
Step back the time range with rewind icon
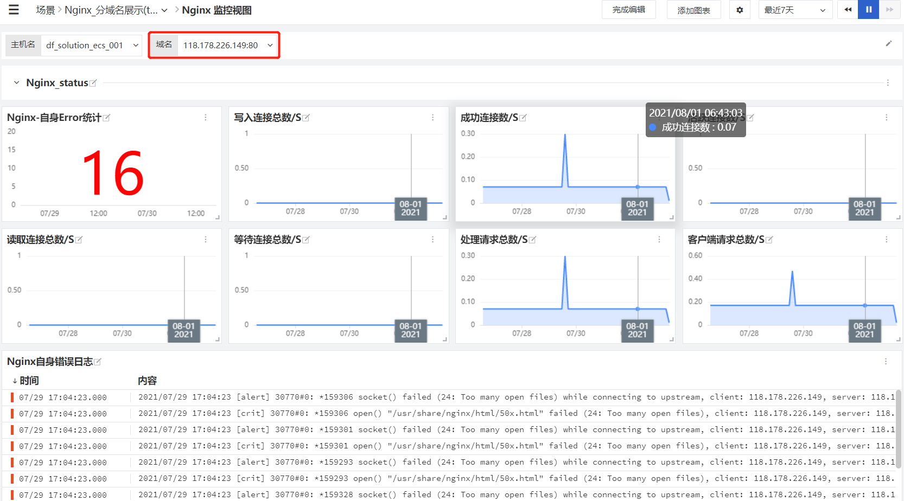click(x=848, y=10)
